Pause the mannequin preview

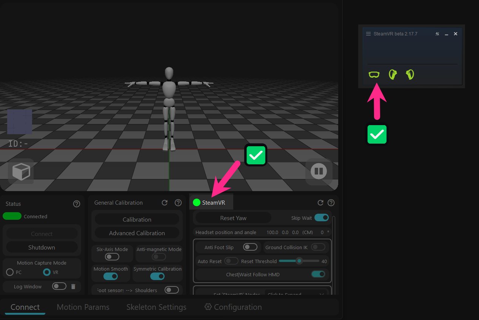[x=319, y=171]
